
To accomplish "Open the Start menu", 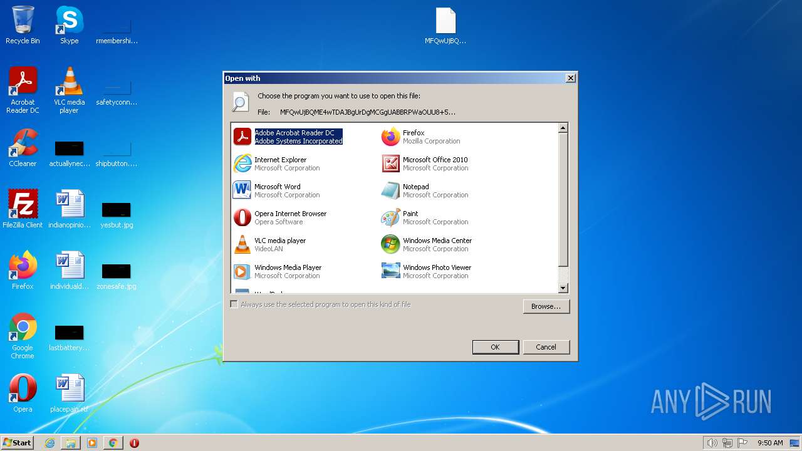I will [17, 443].
